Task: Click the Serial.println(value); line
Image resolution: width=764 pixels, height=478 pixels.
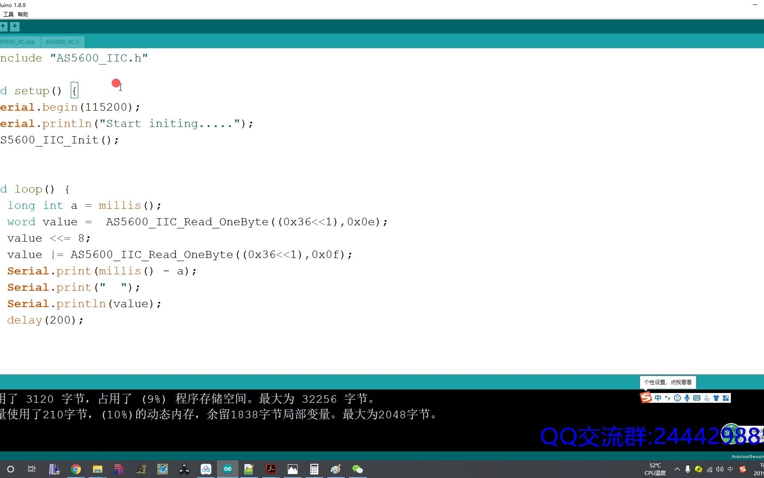Action: pyautogui.click(x=84, y=304)
